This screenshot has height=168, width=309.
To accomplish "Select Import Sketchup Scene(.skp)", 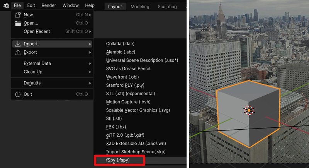I will coord(136,152).
